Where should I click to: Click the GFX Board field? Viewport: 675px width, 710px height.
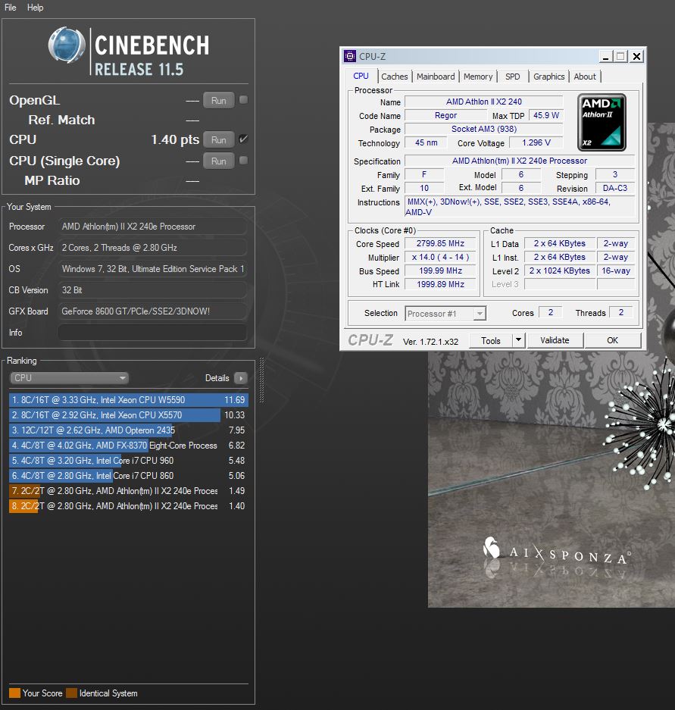[x=152, y=311]
